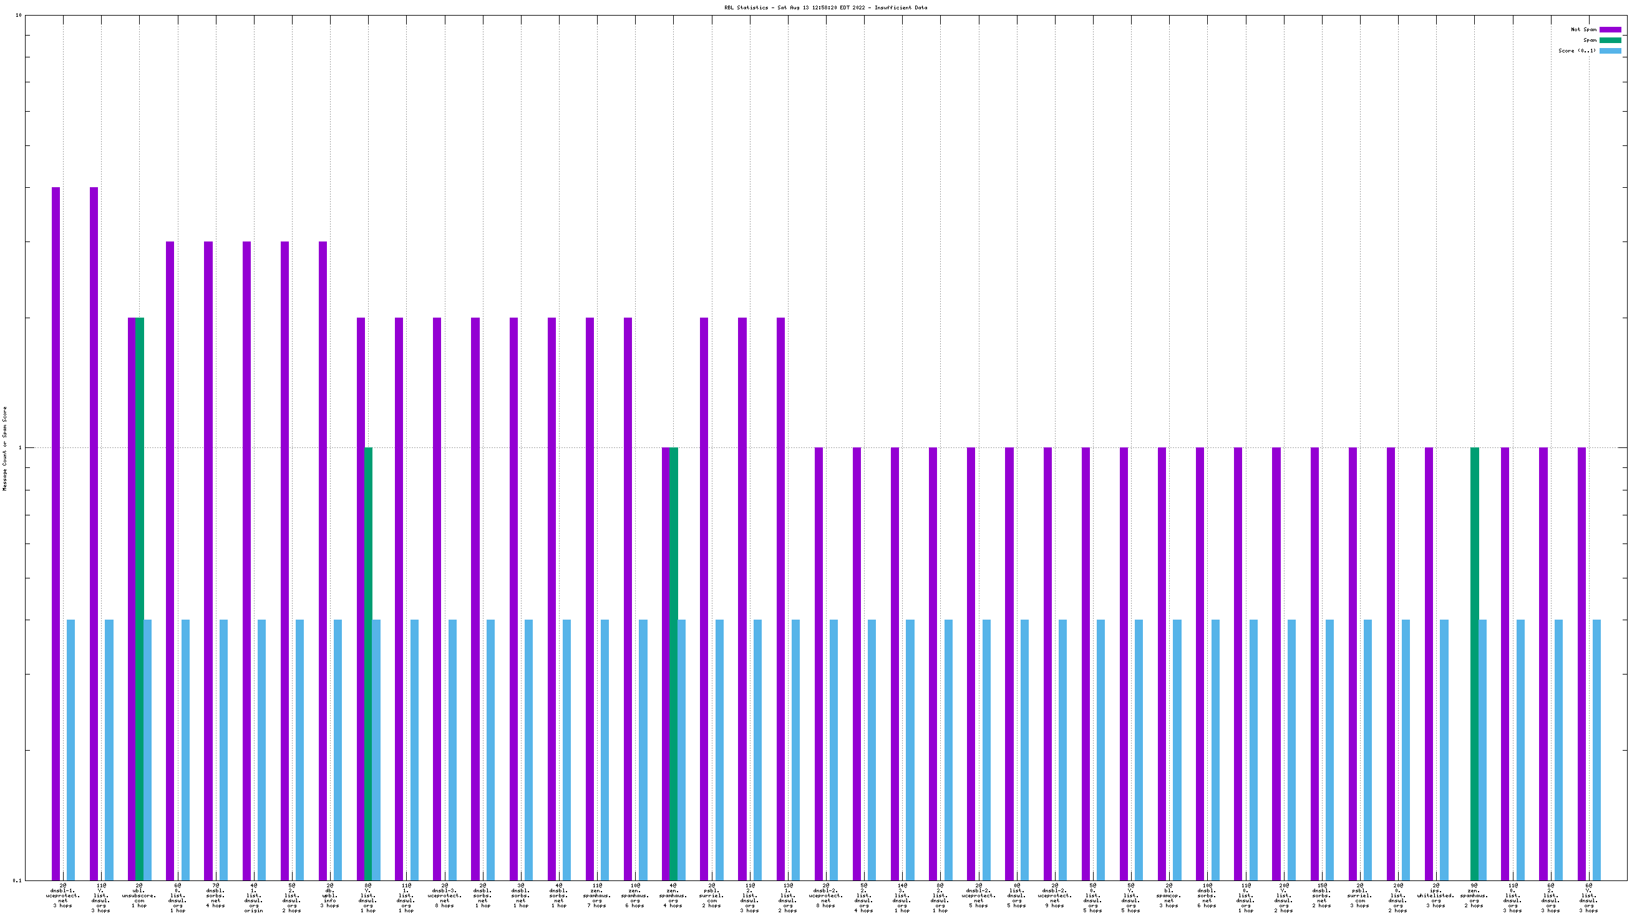
Task: Click the y-axis value 10 tick label
Action: pyautogui.click(x=19, y=15)
